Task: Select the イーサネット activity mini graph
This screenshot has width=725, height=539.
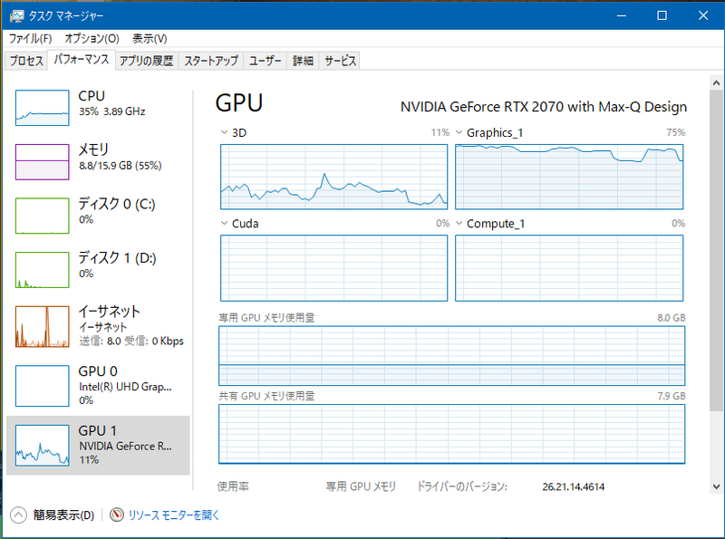Action: coord(42,326)
